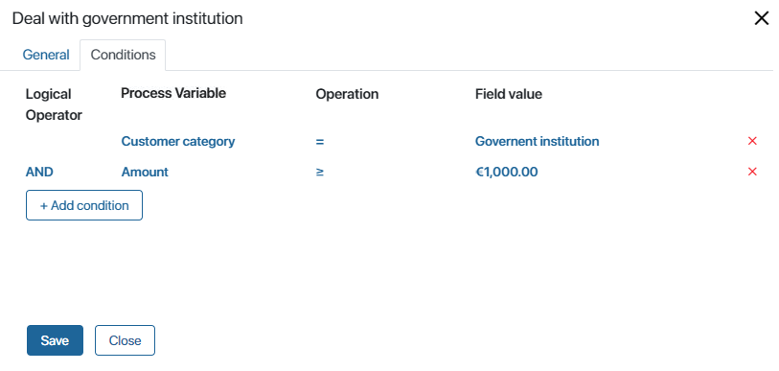The image size is (779, 371).
Task: Switch to the General tab
Action: [x=46, y=55]
